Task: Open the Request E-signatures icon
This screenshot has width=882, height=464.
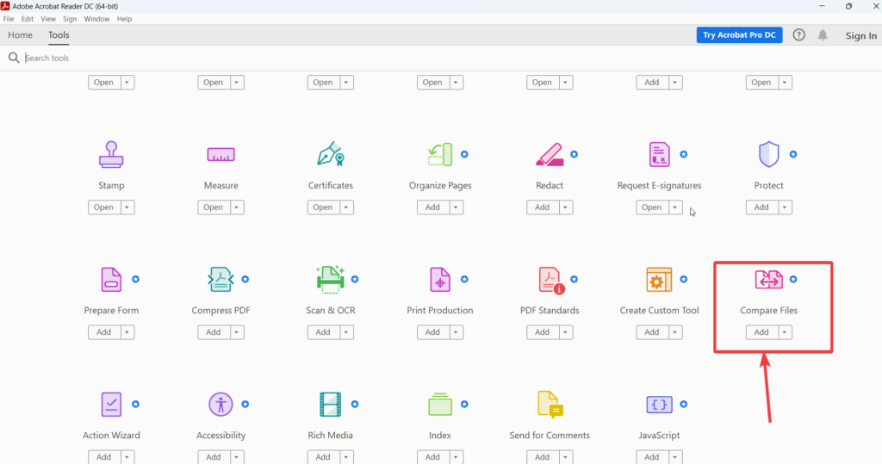Action: (x=659, y=155)
